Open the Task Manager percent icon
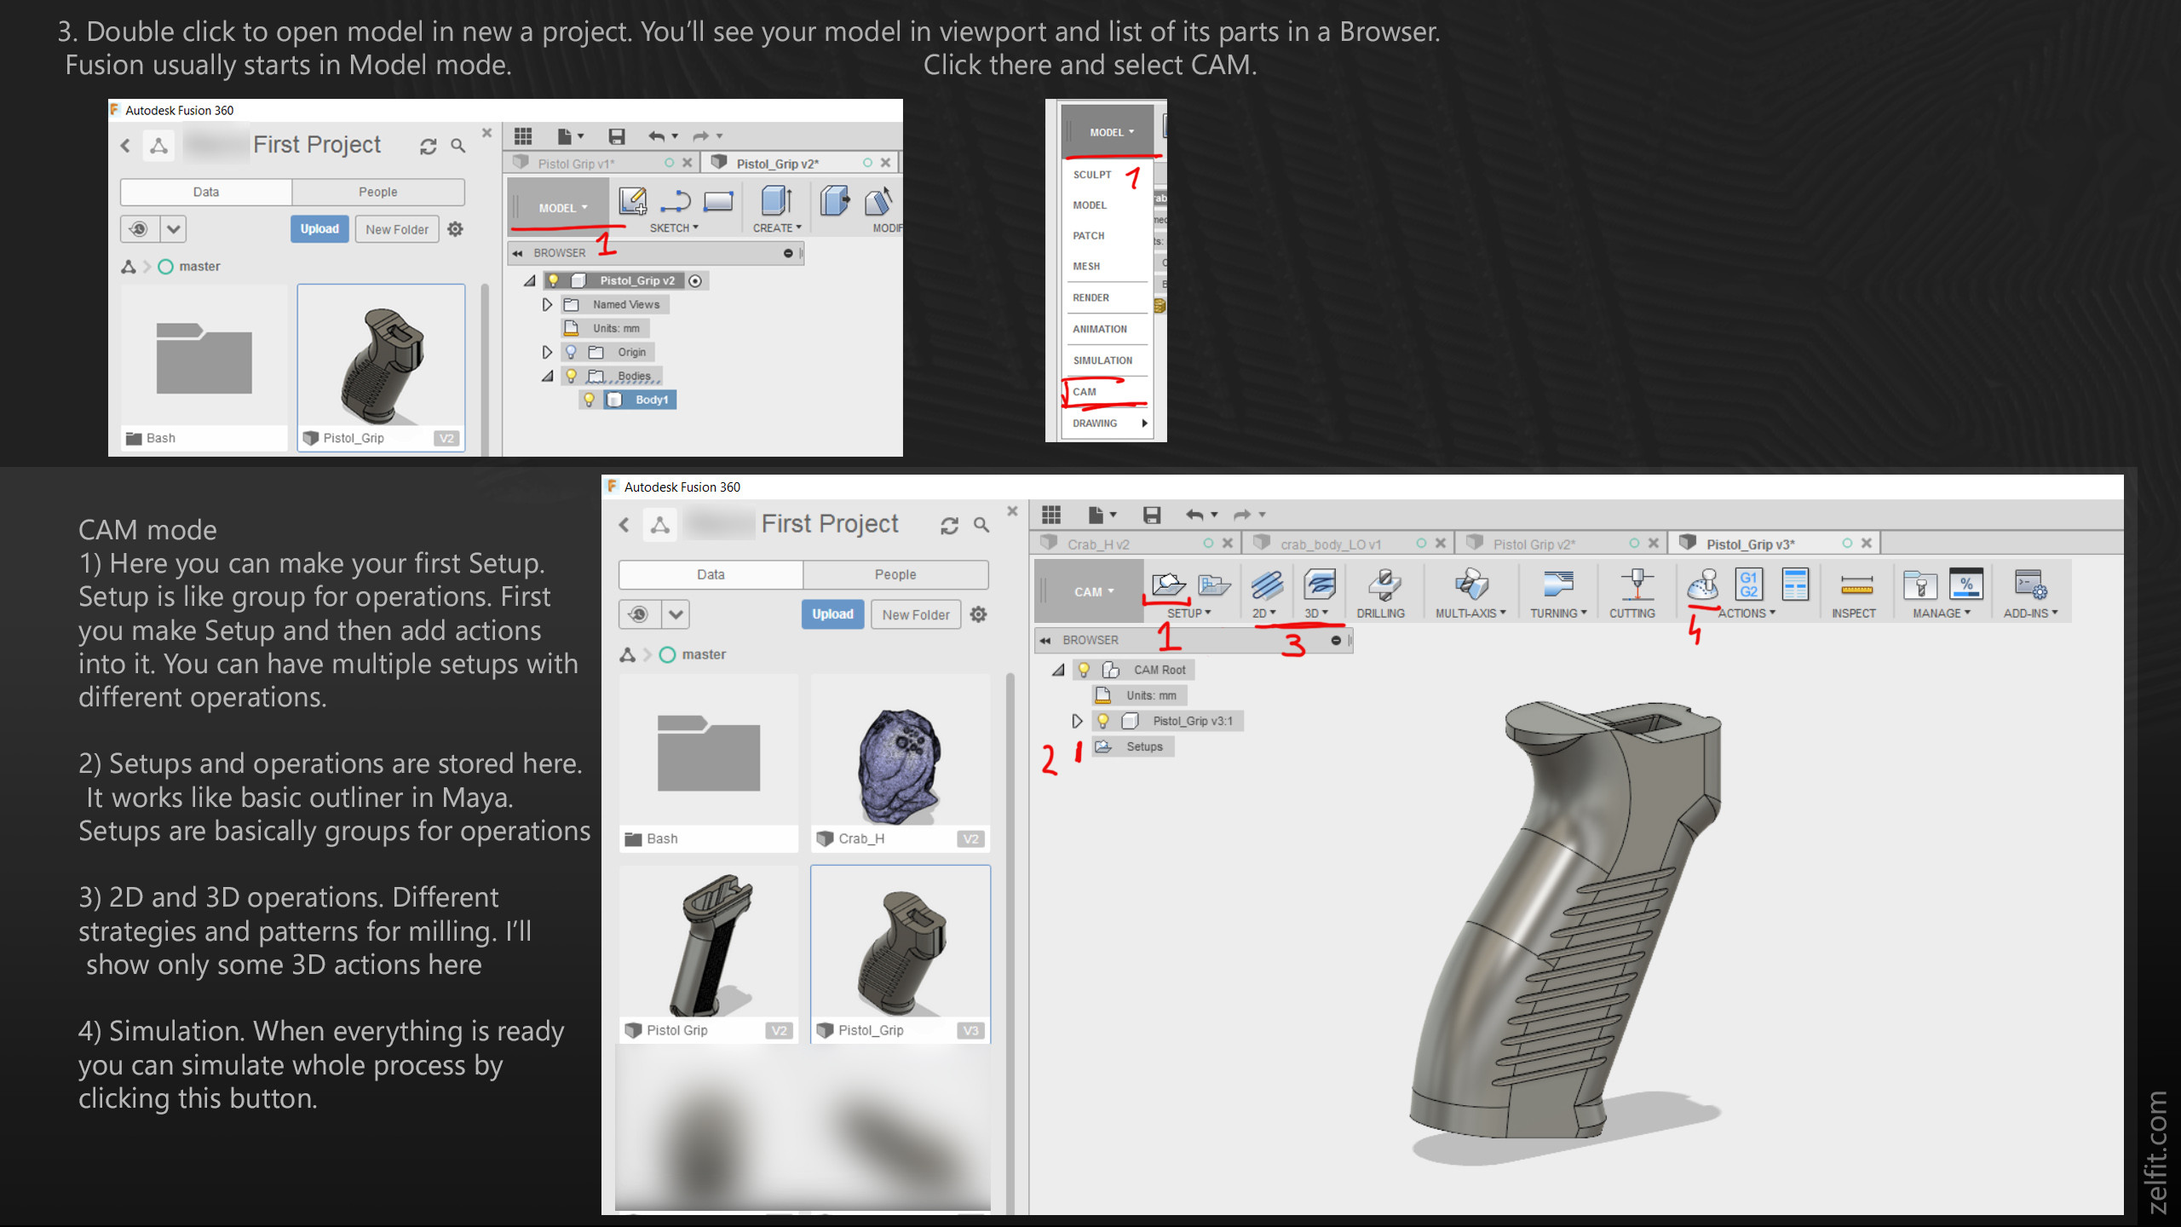Viewport: 2181px width, 1227px height. pyautogui.click(x=1966, y=585)
